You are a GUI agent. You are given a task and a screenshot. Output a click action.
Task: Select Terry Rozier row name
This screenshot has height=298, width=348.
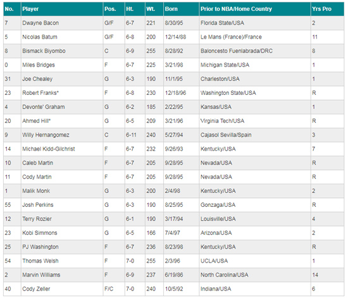[37, 219]
